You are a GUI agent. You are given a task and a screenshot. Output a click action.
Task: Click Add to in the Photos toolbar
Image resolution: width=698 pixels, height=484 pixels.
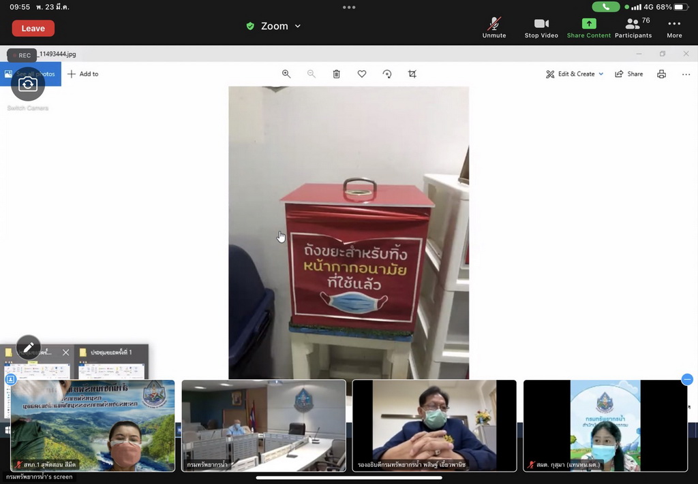tap(82, 74)
